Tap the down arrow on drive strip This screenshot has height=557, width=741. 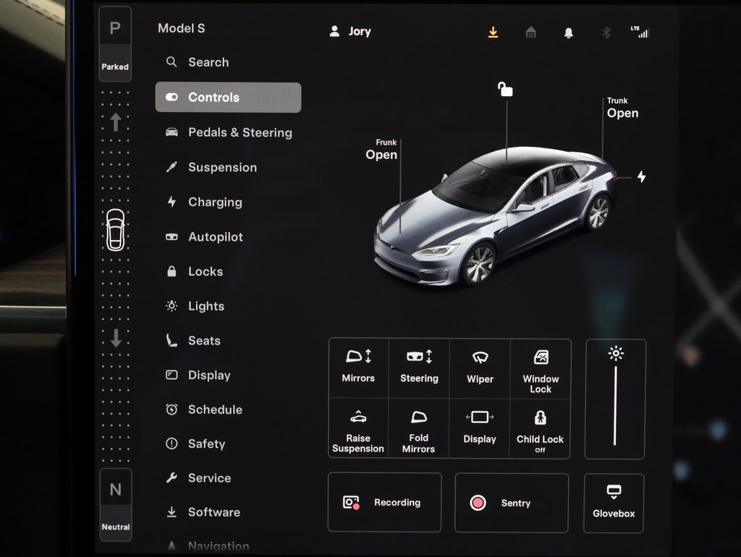tap(116, 338)
